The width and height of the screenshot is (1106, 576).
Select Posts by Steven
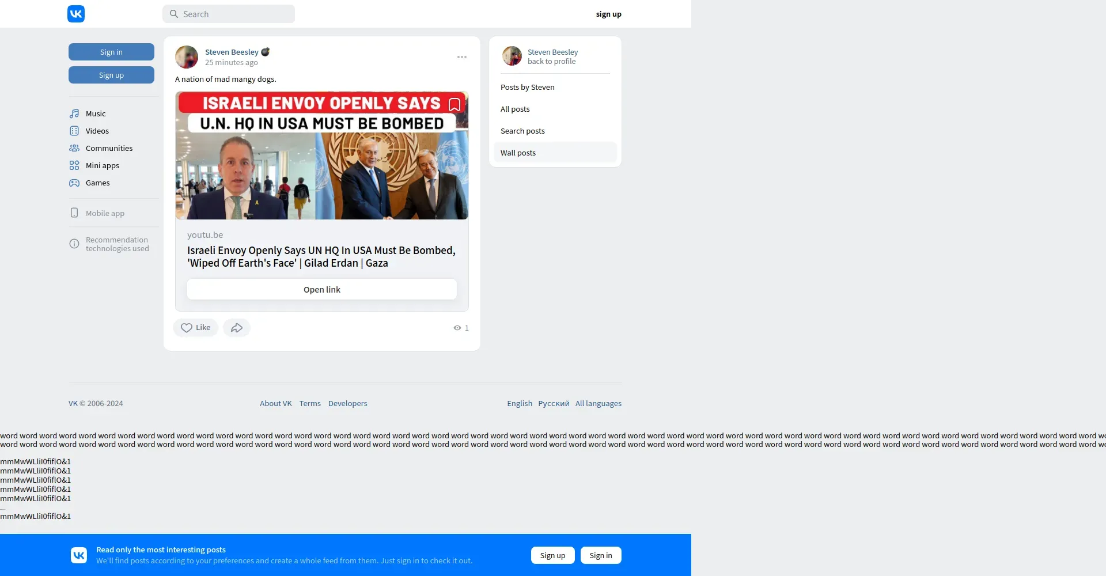[555, 87]
